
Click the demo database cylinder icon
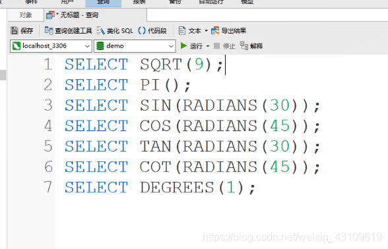pos(100,46)
